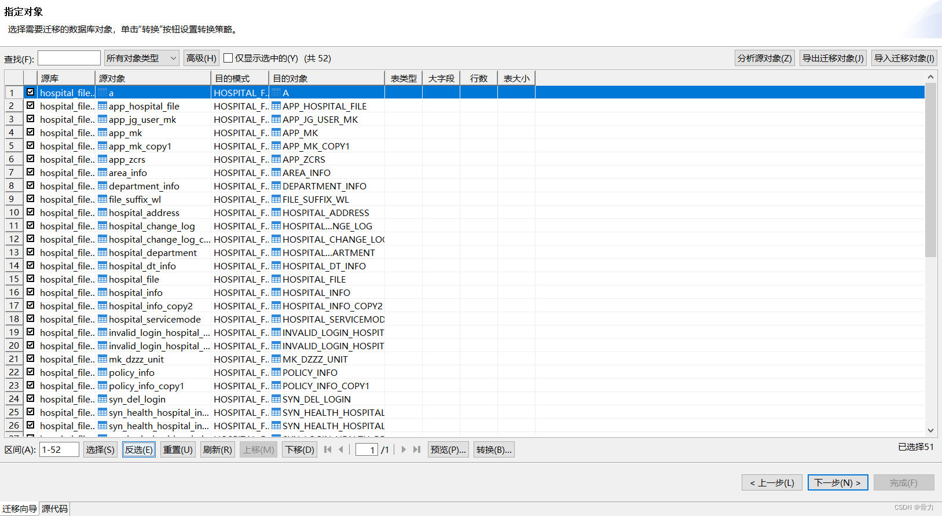This screenshot has width=942, height=516.
Task: Click the table icon next to app_jg_user_mk
Action: coord(102,119)
